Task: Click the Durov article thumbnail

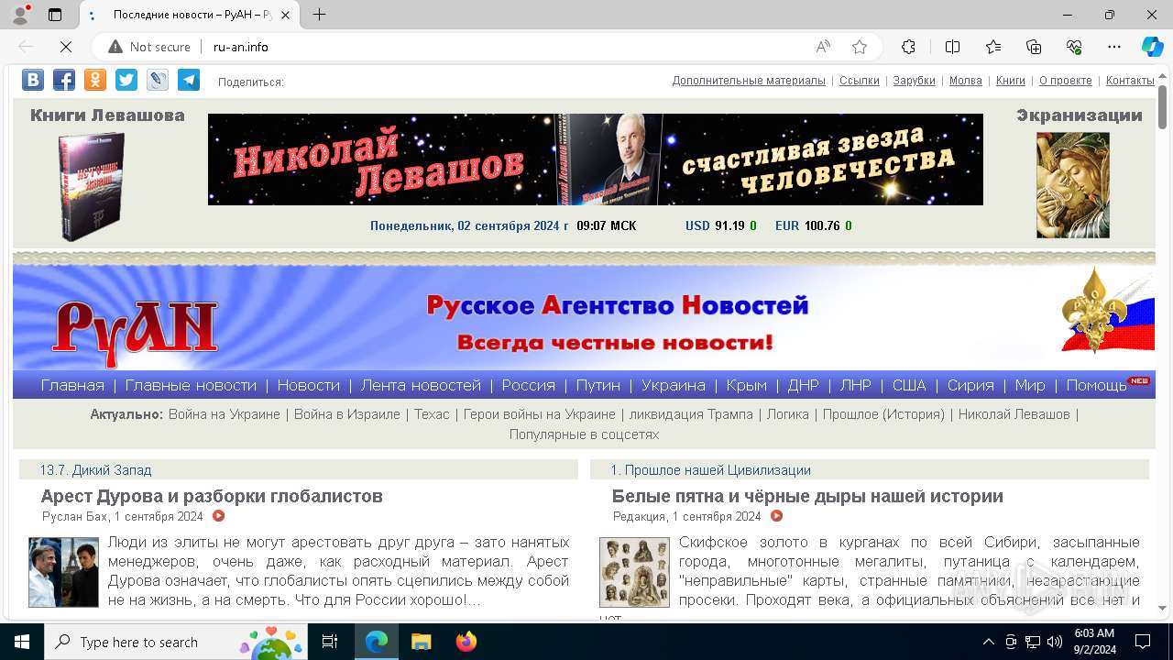Action: [63, 573]
